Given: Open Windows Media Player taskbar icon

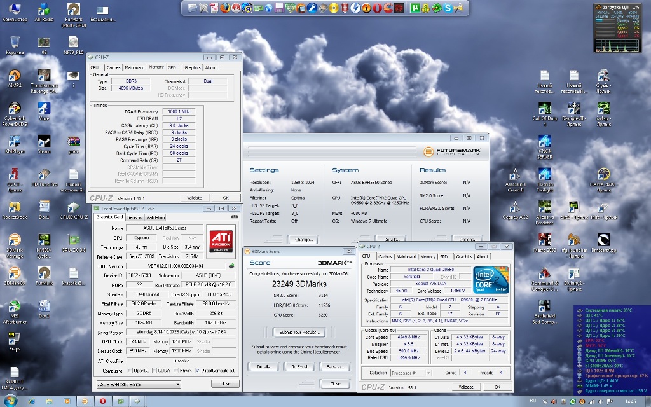Looking at the screenshot, I should coord(67,402).
